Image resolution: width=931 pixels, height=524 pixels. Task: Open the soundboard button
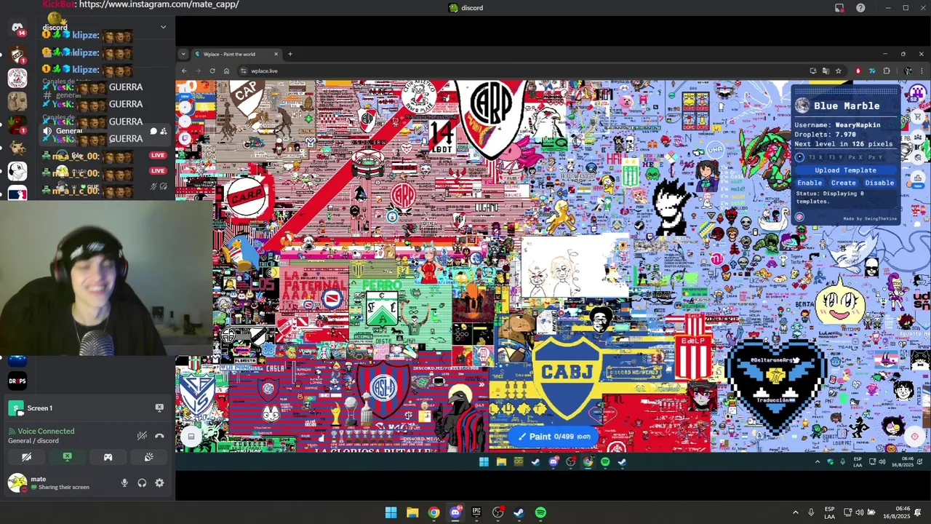click(x=148, y=457)
